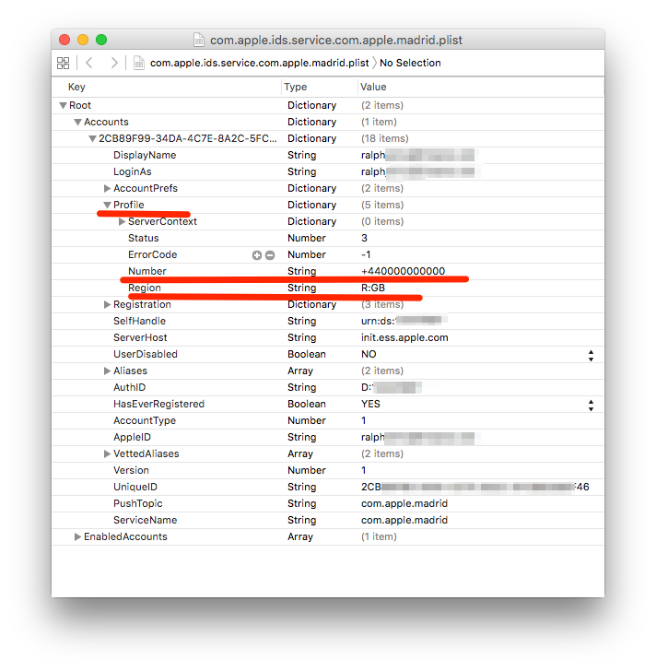656x671 pixels.
Task: Open UserDisabled boolean value stepper
Action: point(591,355)
